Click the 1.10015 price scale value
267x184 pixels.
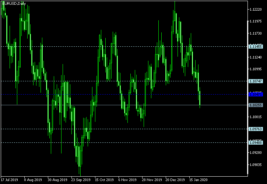256,117
